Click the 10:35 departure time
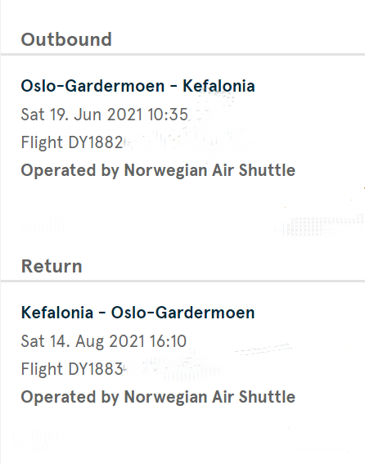 tap(168, 115)
